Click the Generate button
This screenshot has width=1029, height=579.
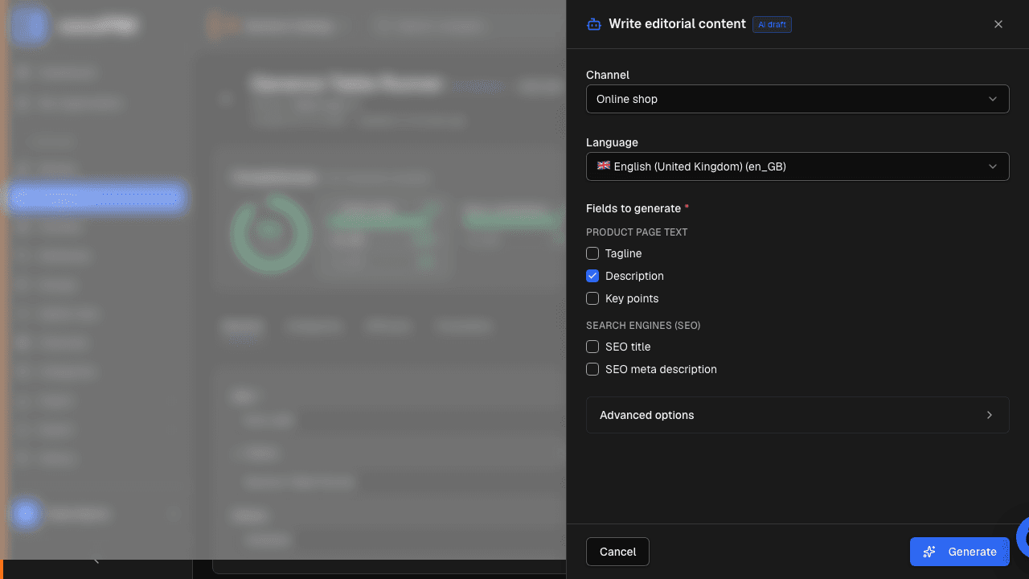tap(960, 552)
